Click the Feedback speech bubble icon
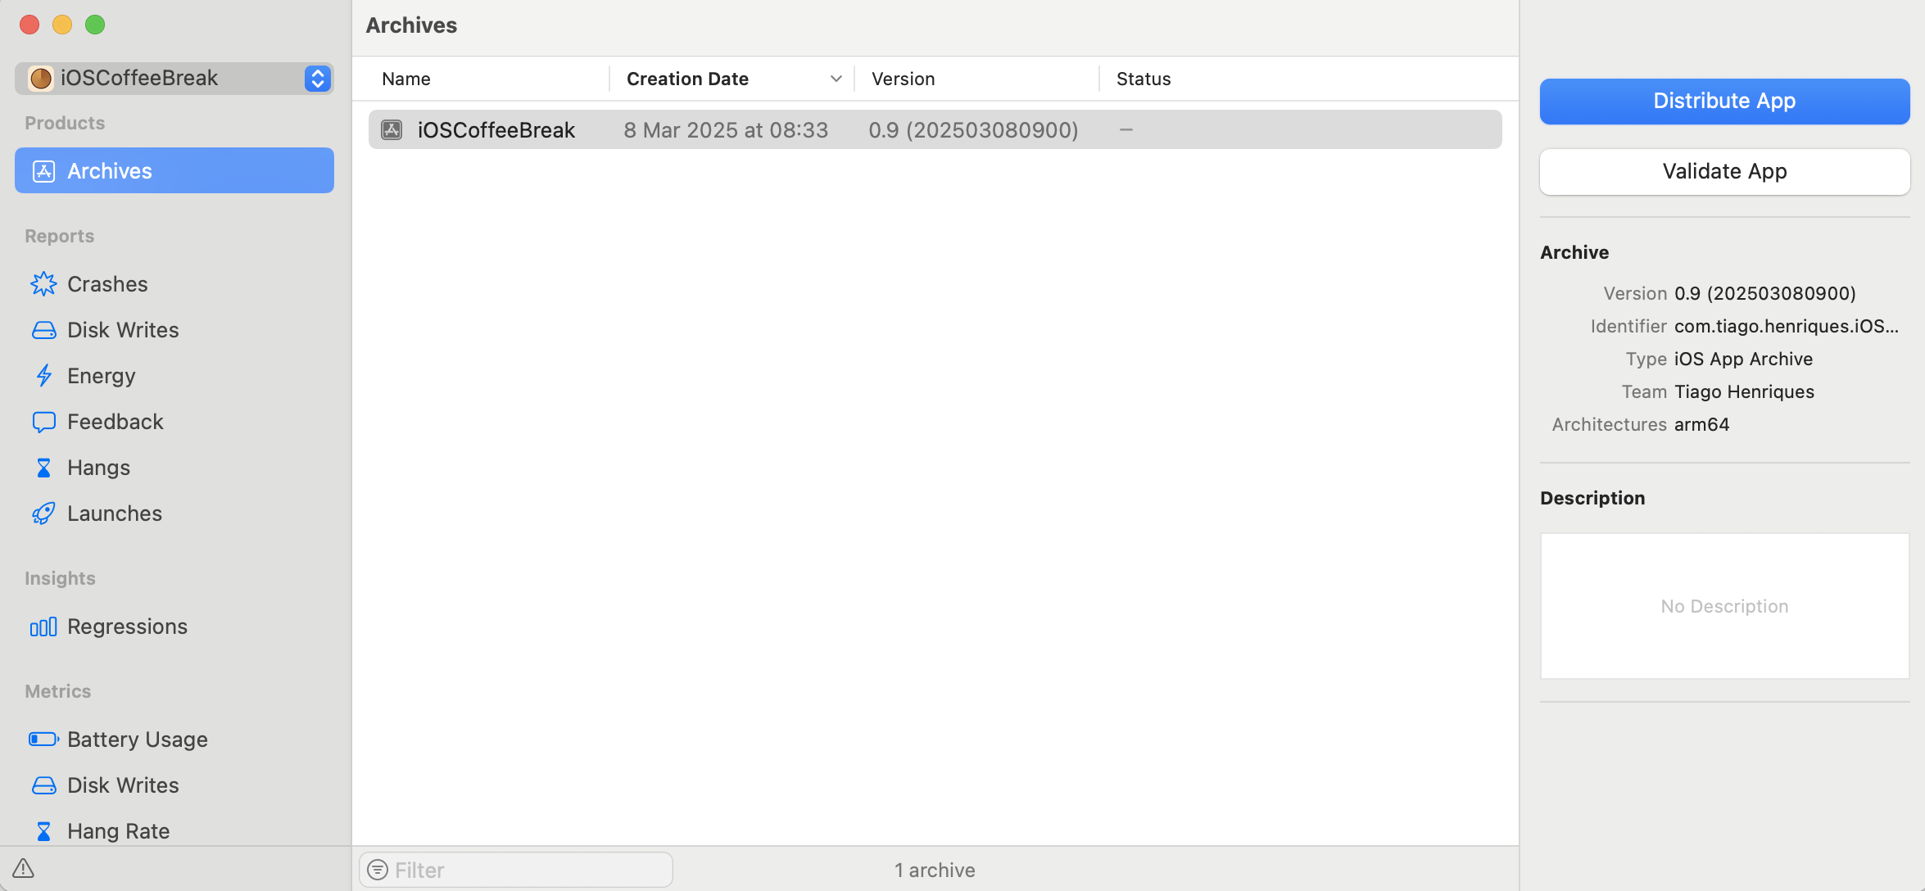The height and width of the screenshot is (891, 1925). 43,421
